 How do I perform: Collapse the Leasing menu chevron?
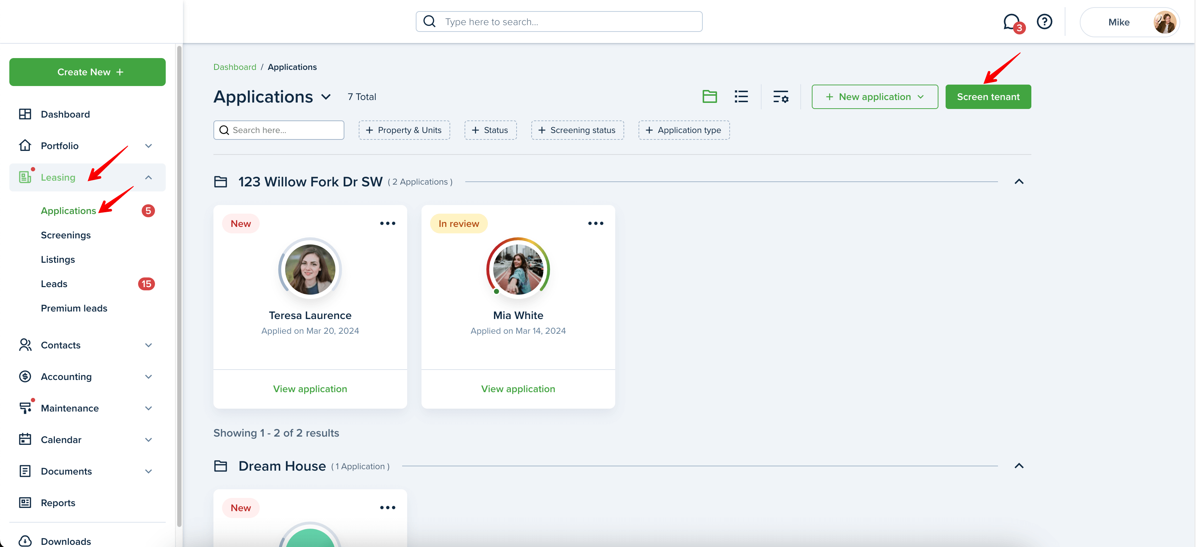click(149, 177)
